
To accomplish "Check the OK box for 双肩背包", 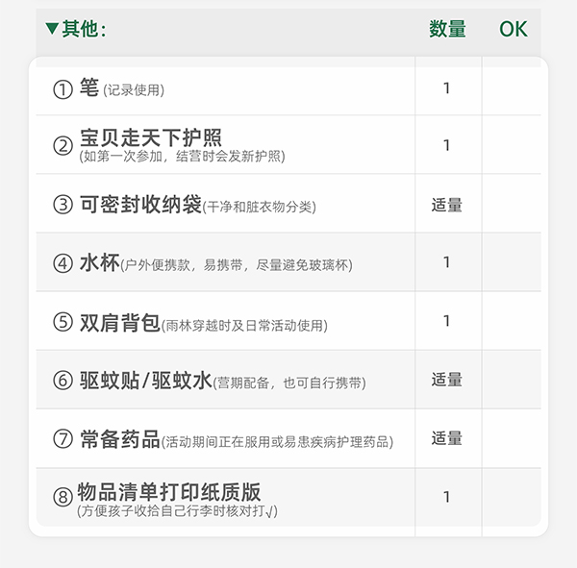I will pyautogui.click(x=513, y=321).
